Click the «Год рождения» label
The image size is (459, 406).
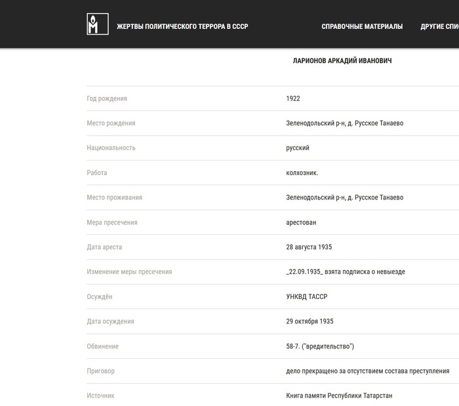107,98
